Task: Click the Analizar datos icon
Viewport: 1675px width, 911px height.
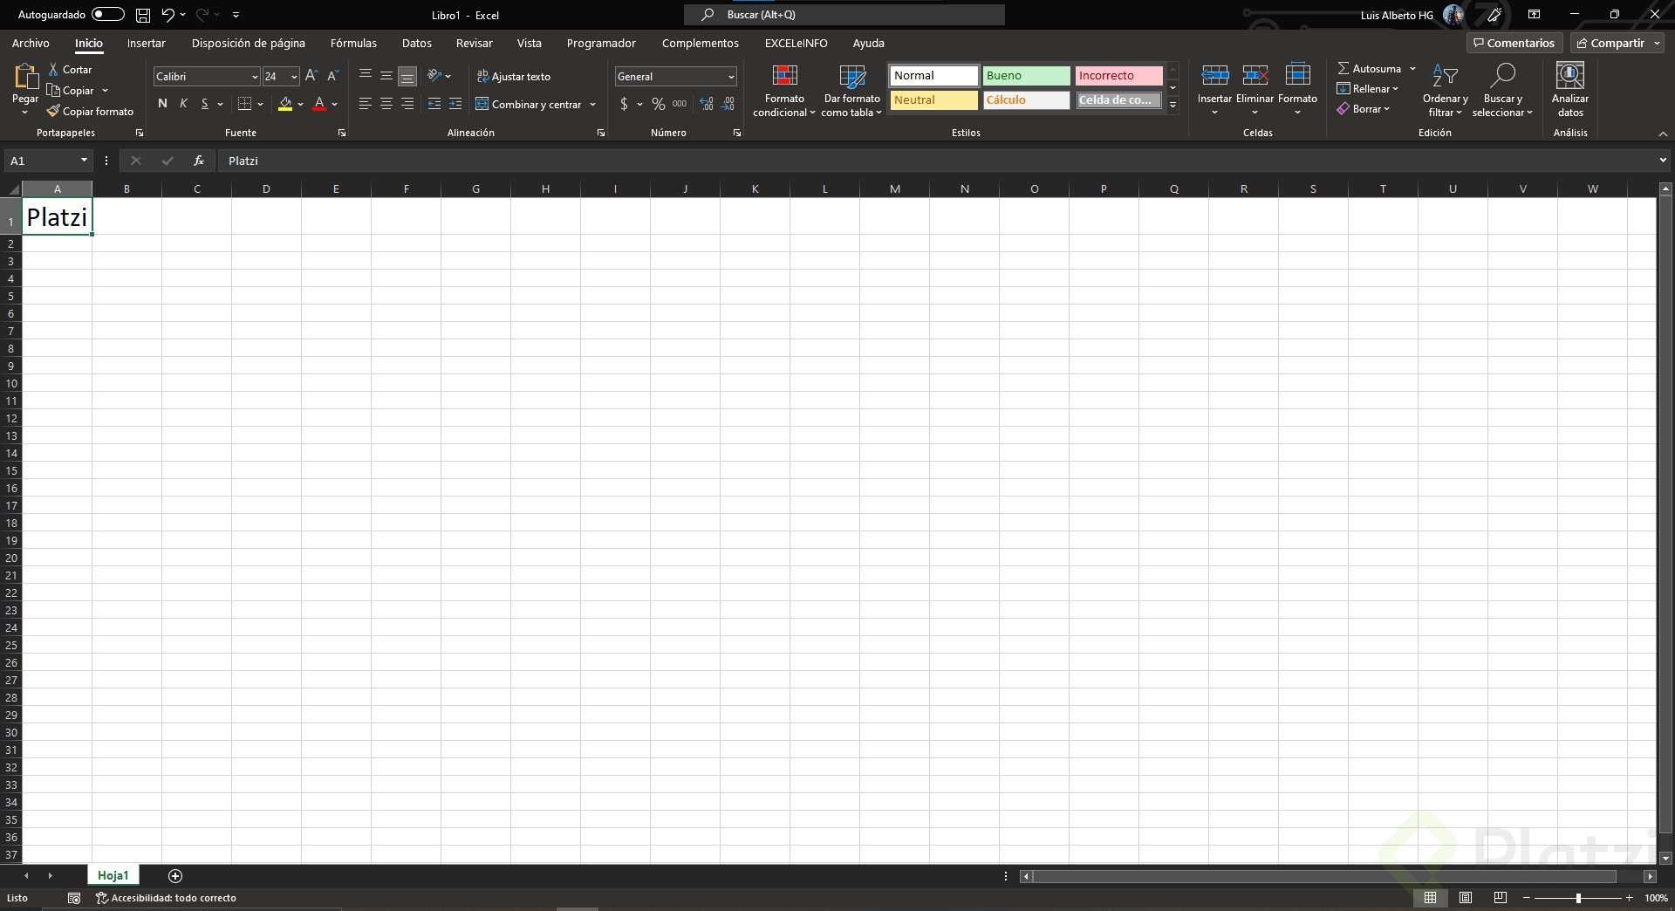Action: pos(1570,76)
